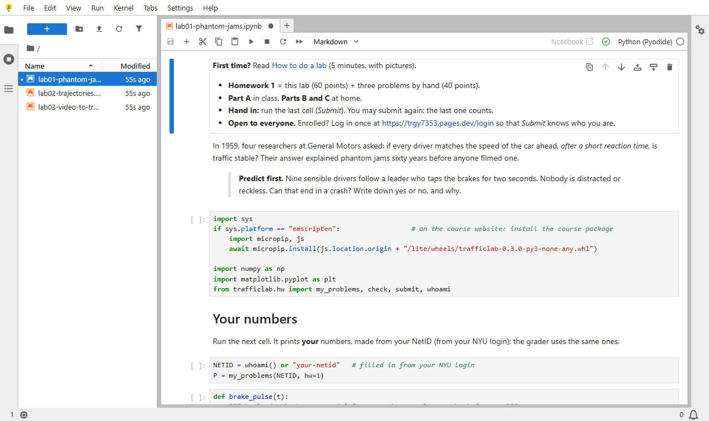Toggle the file filter funnel icon
The height and width of the screenshot is (421, 709).
[139, 29]
